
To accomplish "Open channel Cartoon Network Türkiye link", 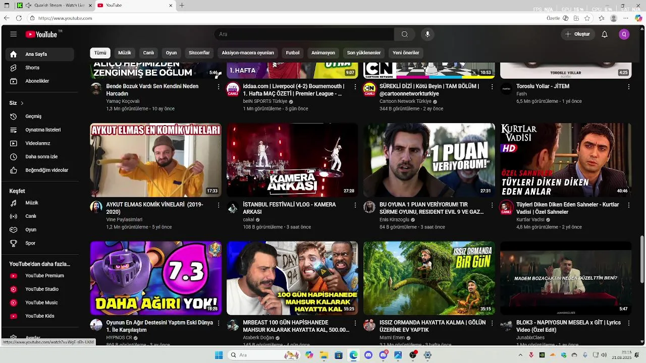I will (x=405, y=101).
